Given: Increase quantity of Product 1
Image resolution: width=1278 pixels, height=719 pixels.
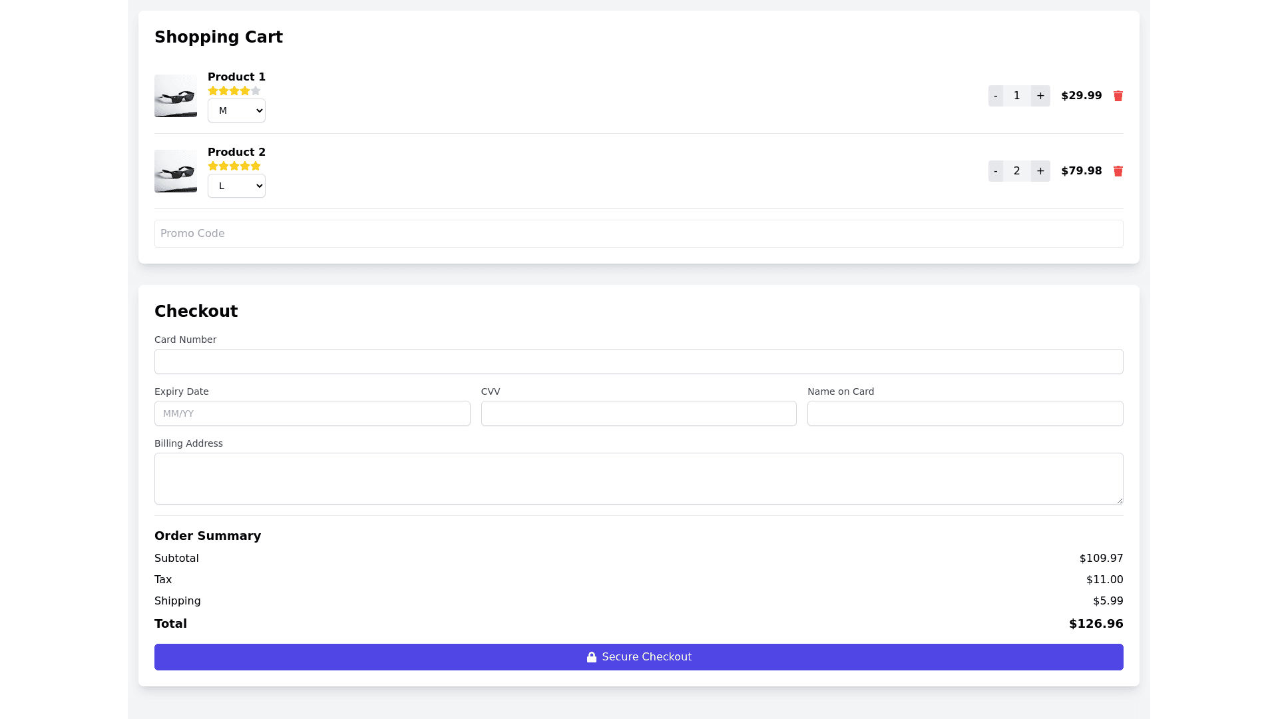Looking at the screenshot, I should tap(1040, 96).
